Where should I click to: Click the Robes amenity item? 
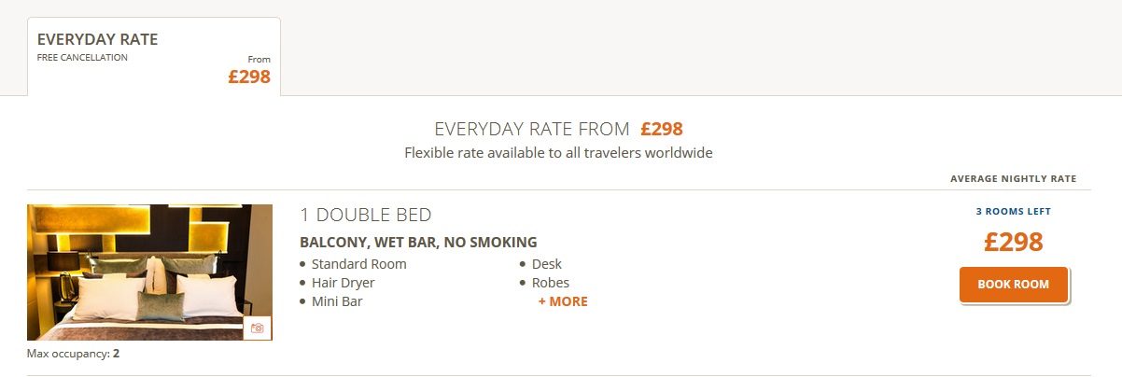tap(551, 283)
